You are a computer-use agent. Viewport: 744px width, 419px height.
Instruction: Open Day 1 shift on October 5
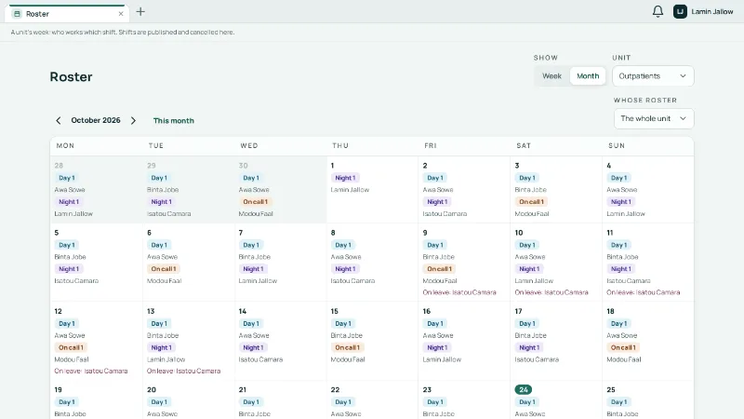click(66, 245)
